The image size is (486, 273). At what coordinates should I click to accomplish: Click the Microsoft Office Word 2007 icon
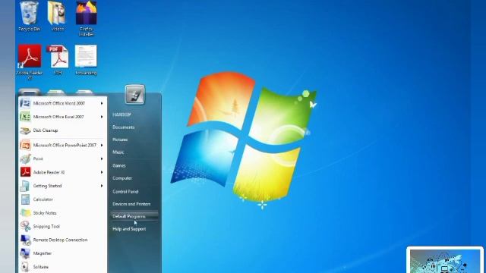click(25, 103)
